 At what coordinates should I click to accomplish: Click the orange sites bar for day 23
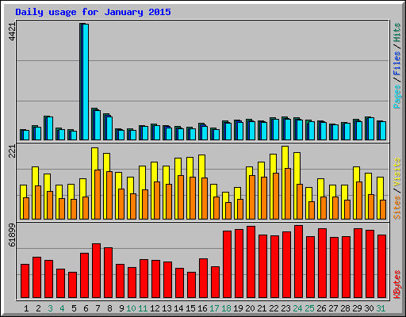tap(288, 193)
